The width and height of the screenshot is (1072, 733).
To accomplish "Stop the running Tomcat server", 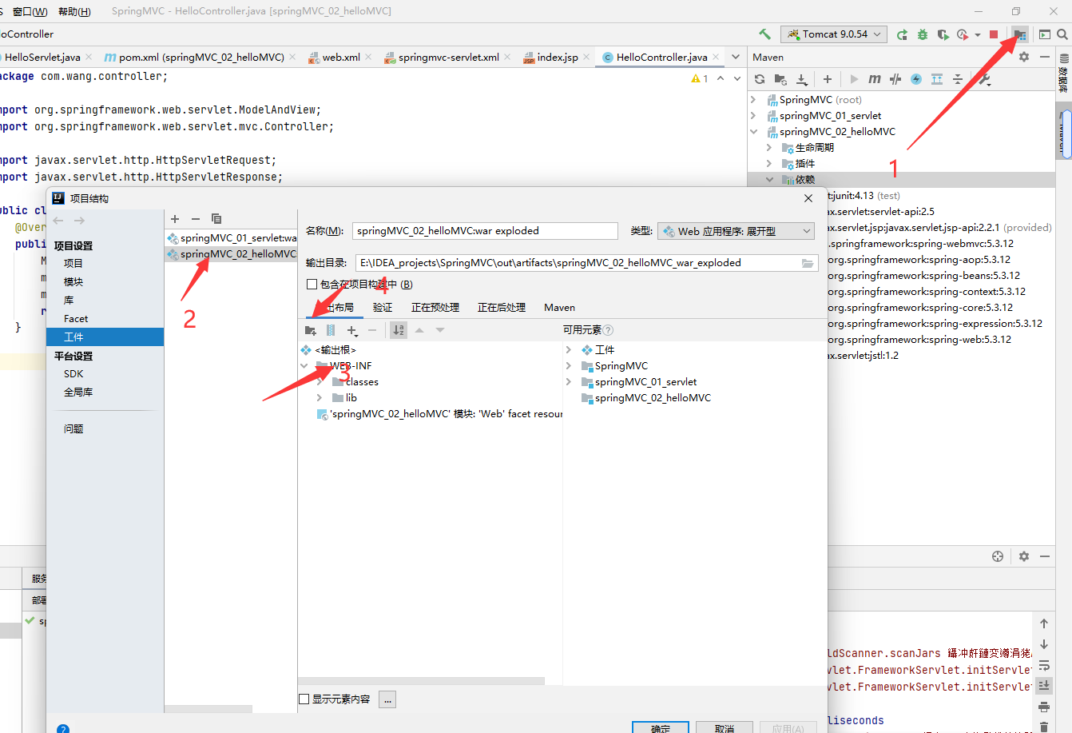I will (x=994, y=34).
